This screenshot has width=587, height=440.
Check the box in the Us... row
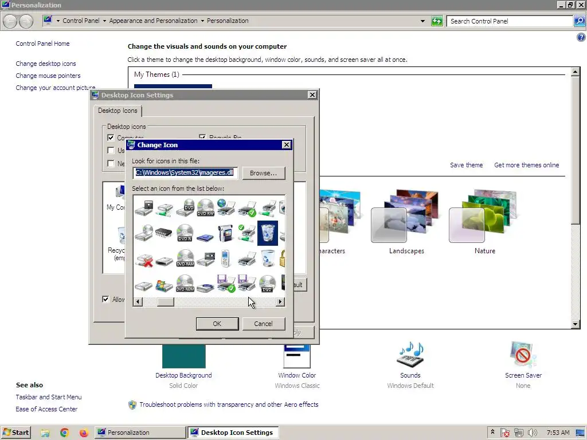tap(111, 151)
